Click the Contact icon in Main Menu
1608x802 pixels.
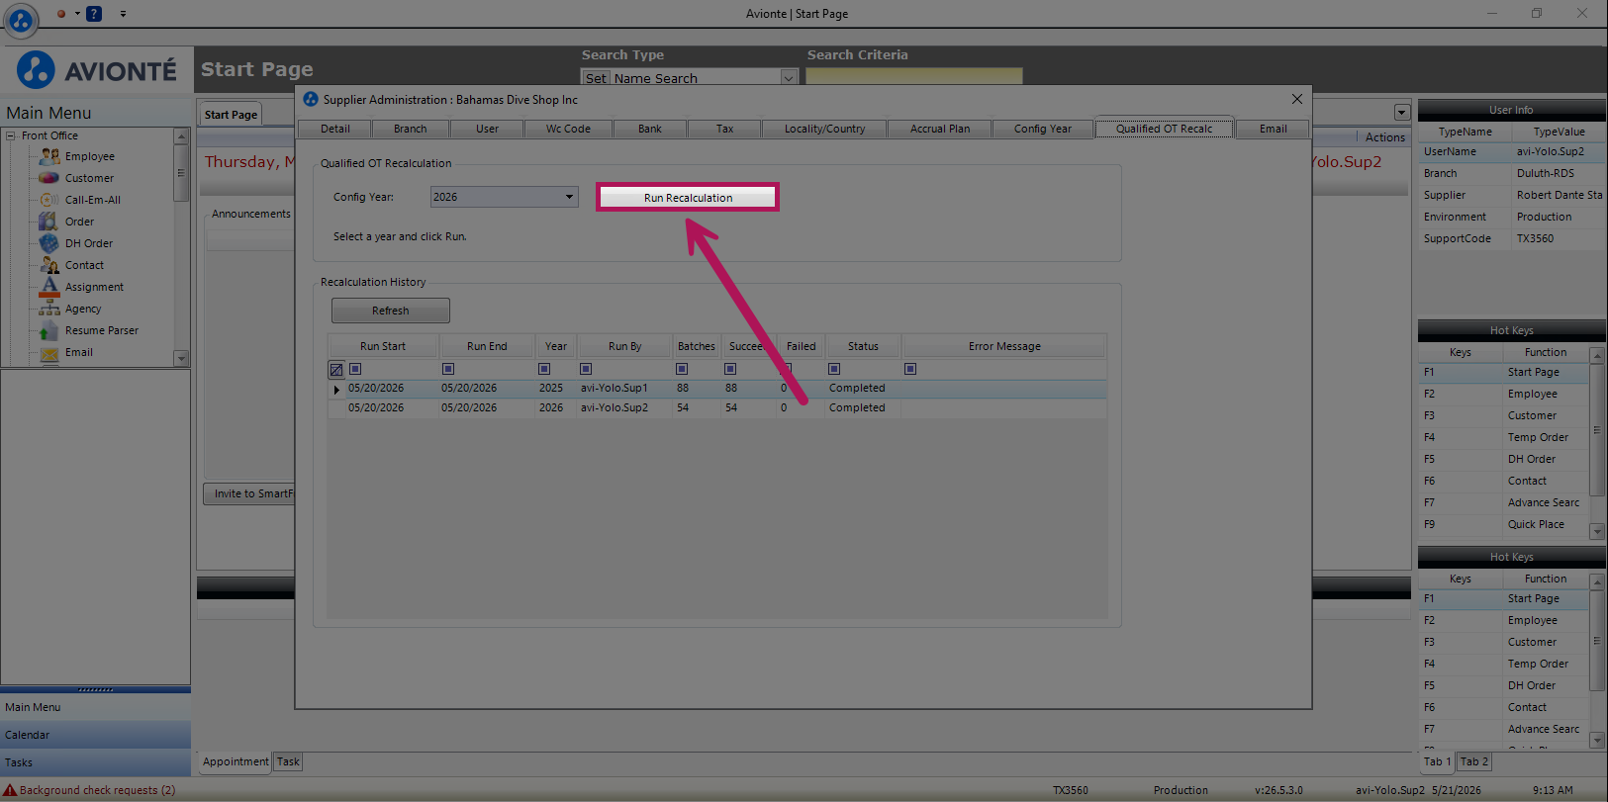pos(49,265)
